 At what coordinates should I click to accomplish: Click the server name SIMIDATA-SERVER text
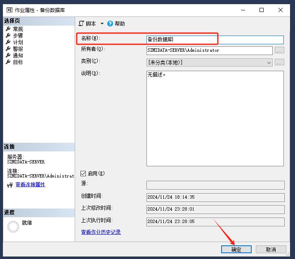26,162
